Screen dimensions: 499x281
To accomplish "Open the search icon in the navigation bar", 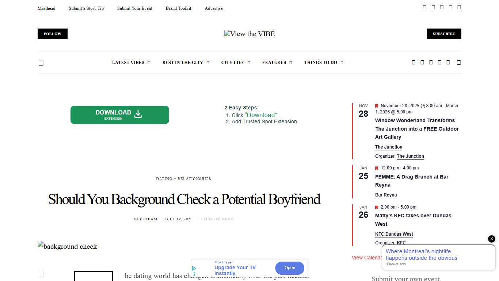I will (x=459, y=62).
